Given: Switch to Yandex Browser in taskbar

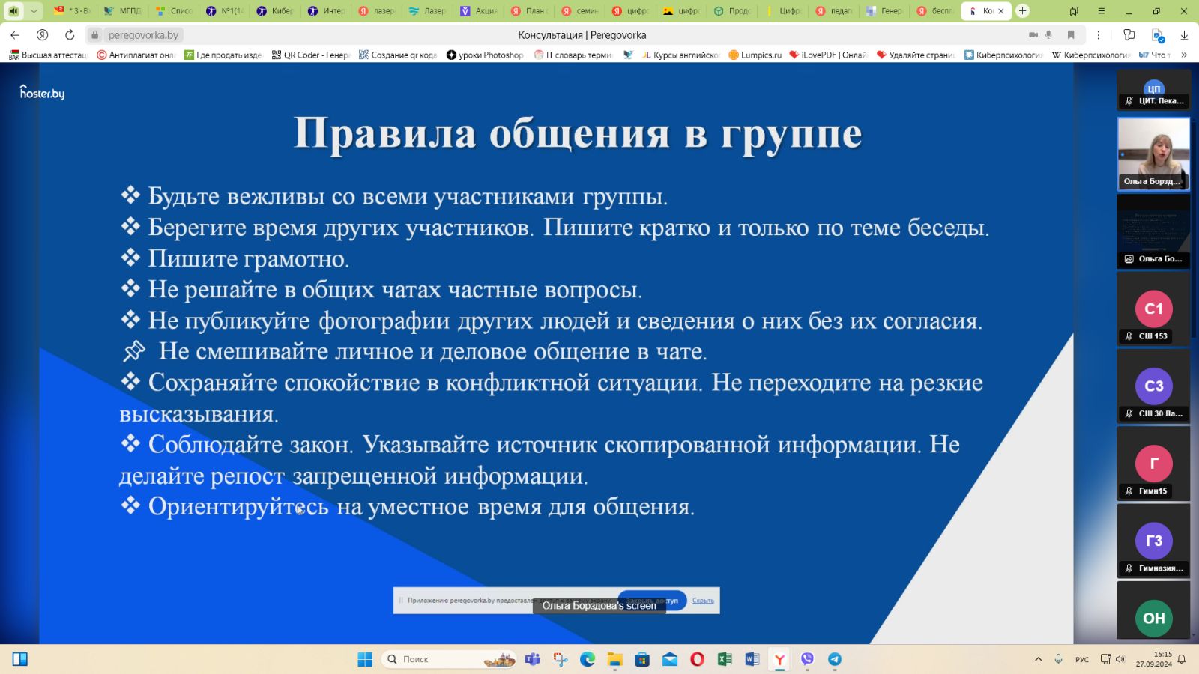Looking at the screenshot, I should [x=779, y=659].
